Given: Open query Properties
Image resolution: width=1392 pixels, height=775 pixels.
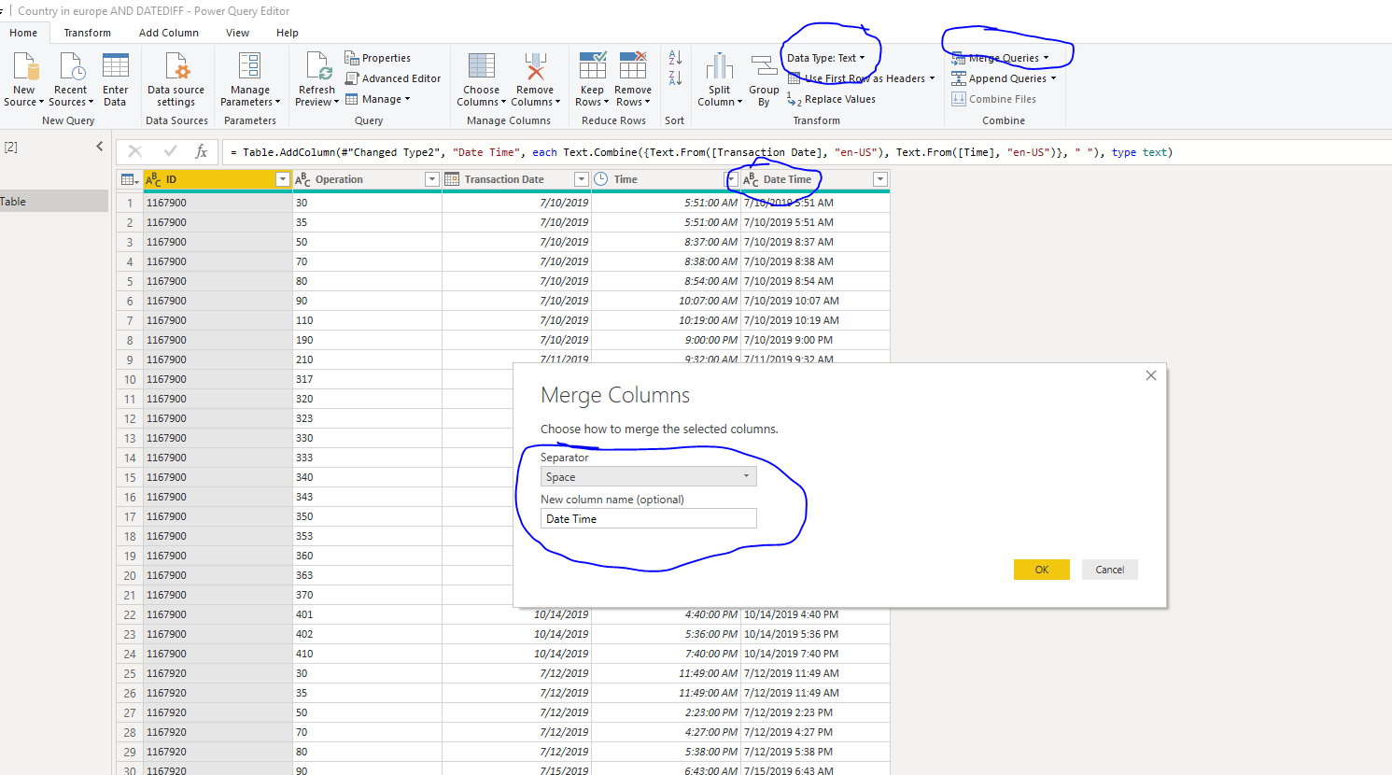Looking at the screenshot, I should click(x=378, y=58).
